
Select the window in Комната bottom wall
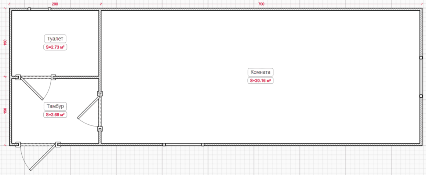coord(183,145)
